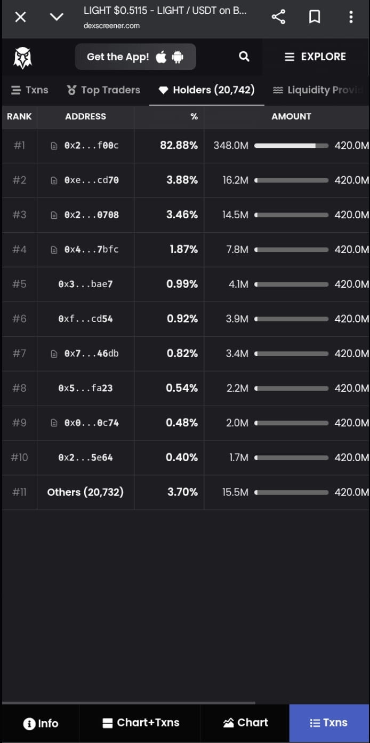Open the EXPLORE hamburger menu

[x=315, y=57]
